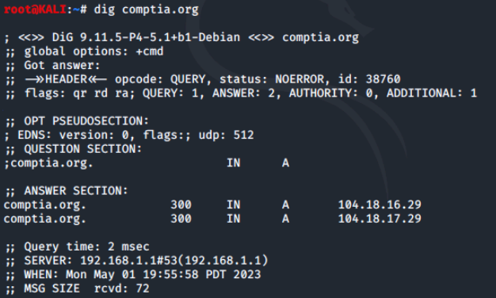The image size is (496, 298).
Task: Click the DiG version banner line
Action: pos(182,37)
